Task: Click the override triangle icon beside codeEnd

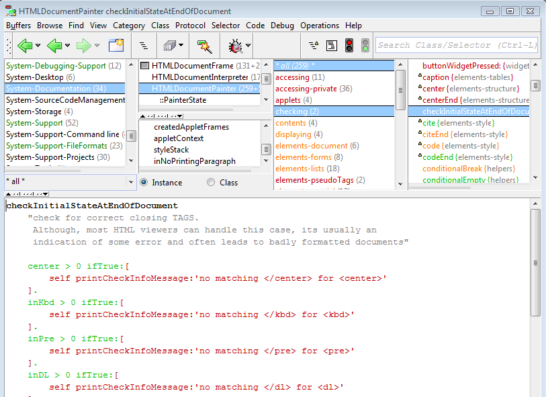Action: [420, 155]
